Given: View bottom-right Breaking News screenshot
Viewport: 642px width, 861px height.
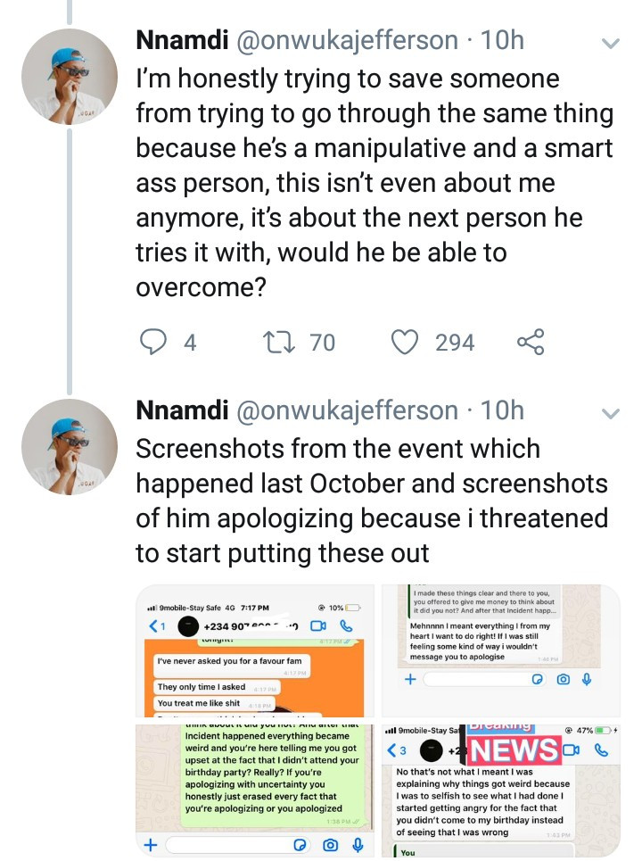Looking at the screenshot, I should click(x=501, y=791).
